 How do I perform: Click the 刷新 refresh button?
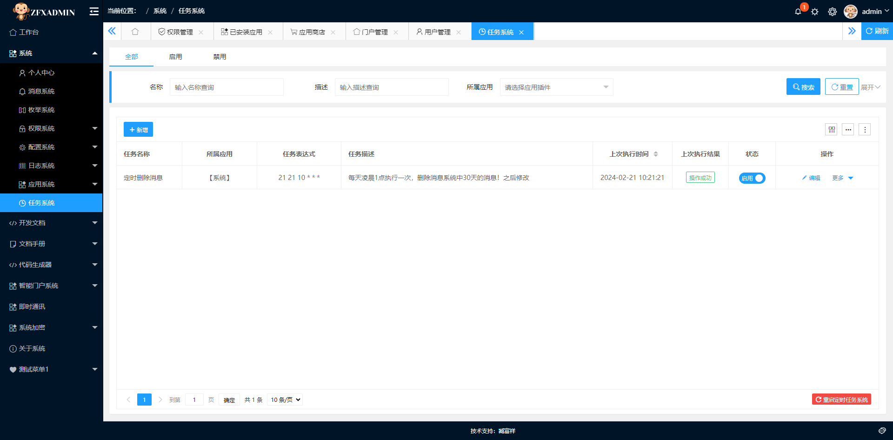click(877, 31)
